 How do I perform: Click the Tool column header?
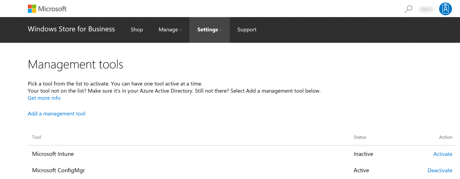(x=36, y=137)
